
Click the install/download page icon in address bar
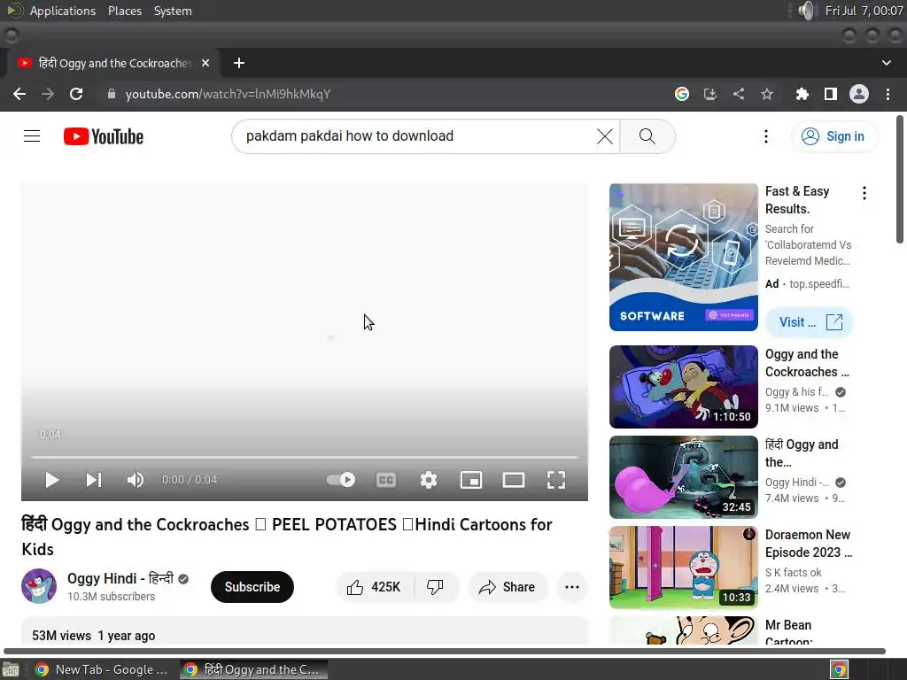tap(710, 94)
